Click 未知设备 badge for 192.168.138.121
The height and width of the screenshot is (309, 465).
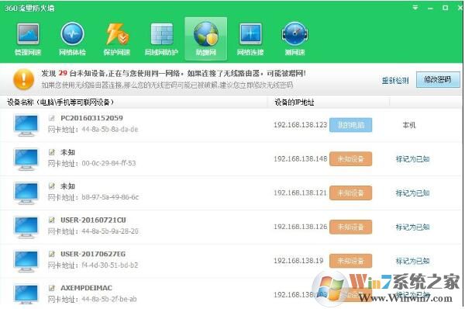click(x=350, y=193)
